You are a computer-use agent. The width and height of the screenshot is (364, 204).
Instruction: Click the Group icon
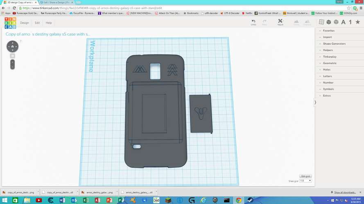tap(296, 22)
